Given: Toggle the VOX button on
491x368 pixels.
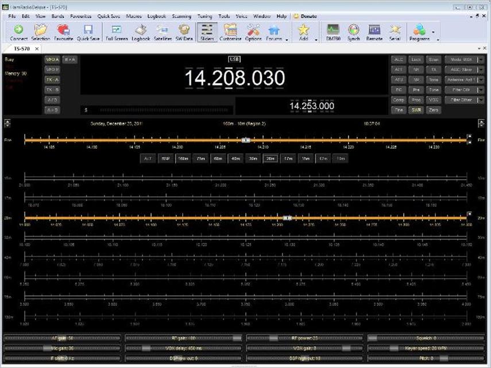Looking at the screenshot, I should point(434,100).
